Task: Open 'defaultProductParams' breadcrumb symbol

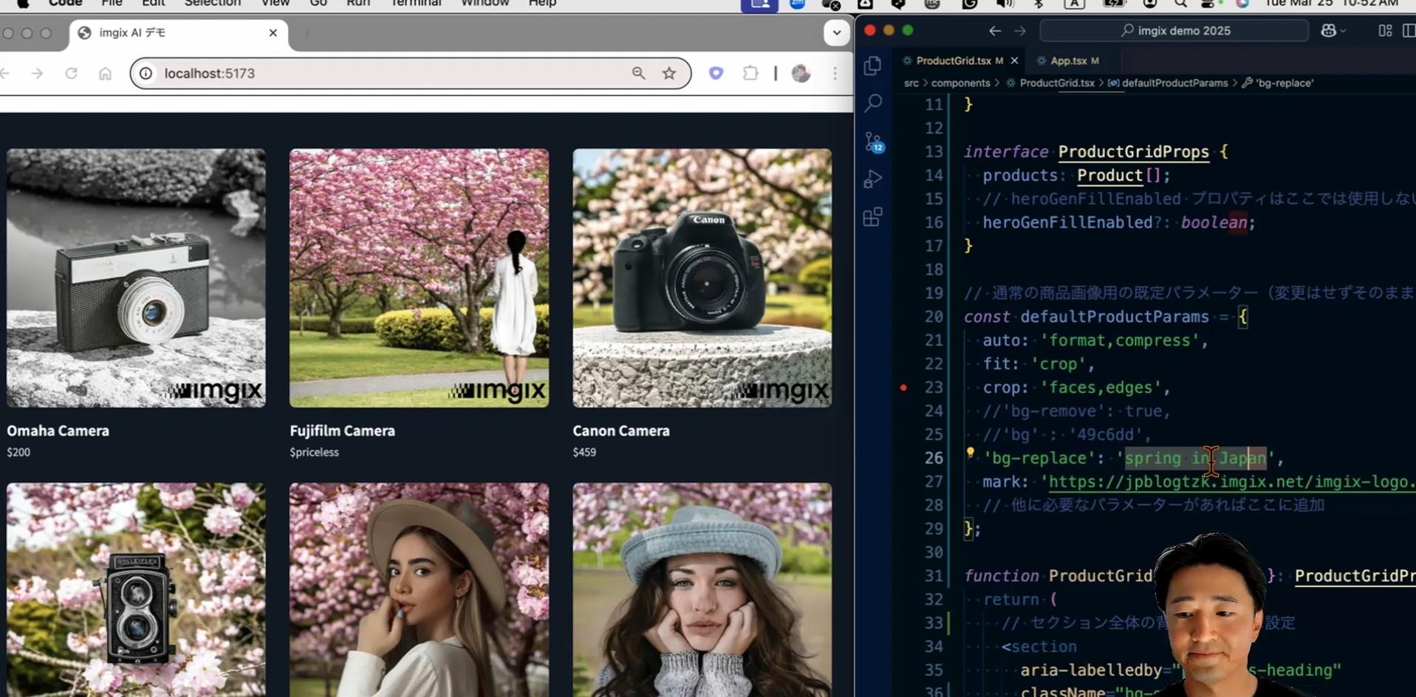Action: point(1174,83)
